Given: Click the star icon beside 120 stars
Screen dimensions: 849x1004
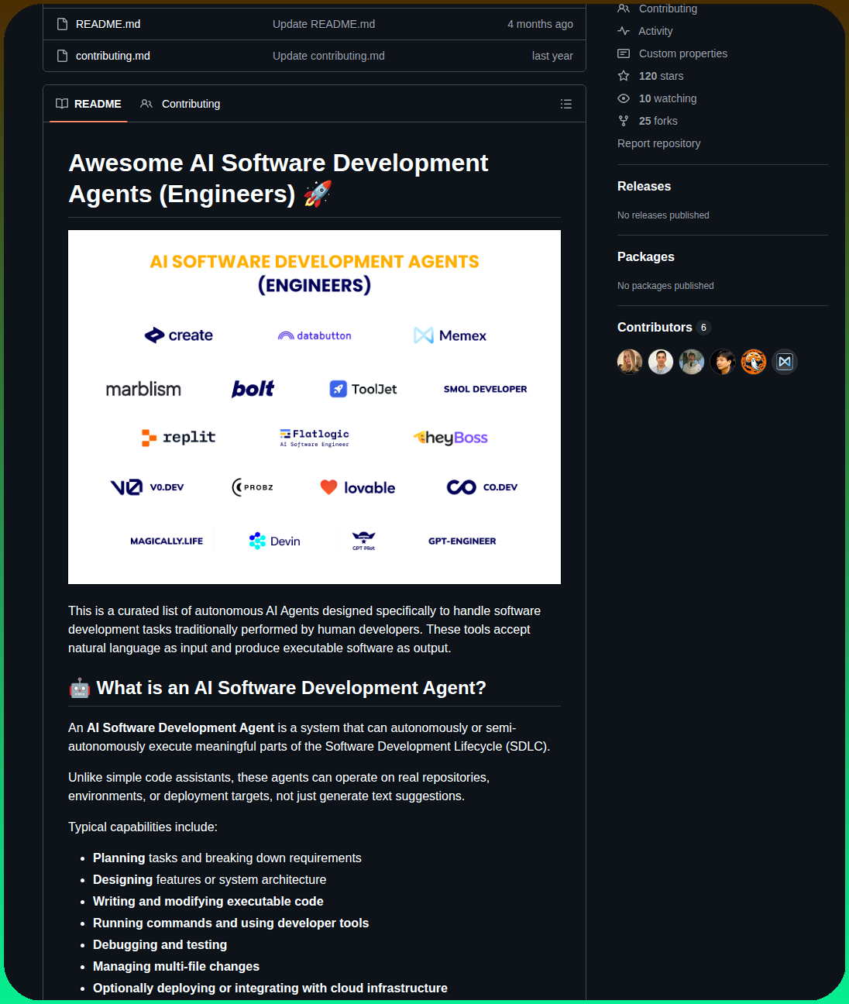Looking at the screenshot, I should [x=624, y=76].
